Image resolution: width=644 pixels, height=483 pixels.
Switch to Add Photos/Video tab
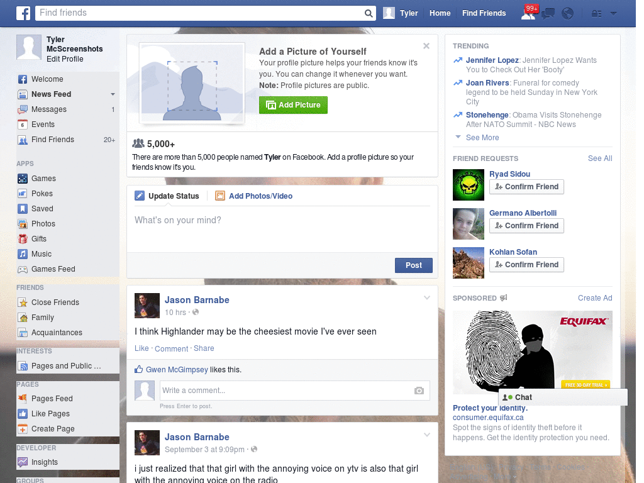pyautogui.click(x=254, y=196)
